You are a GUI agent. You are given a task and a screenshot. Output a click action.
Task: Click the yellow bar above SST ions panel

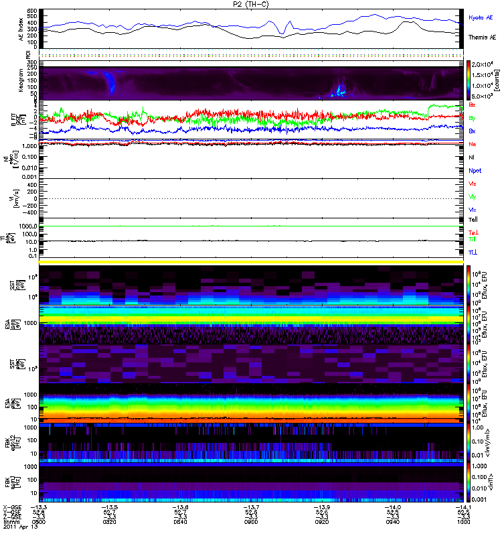[x=251, y=262]
